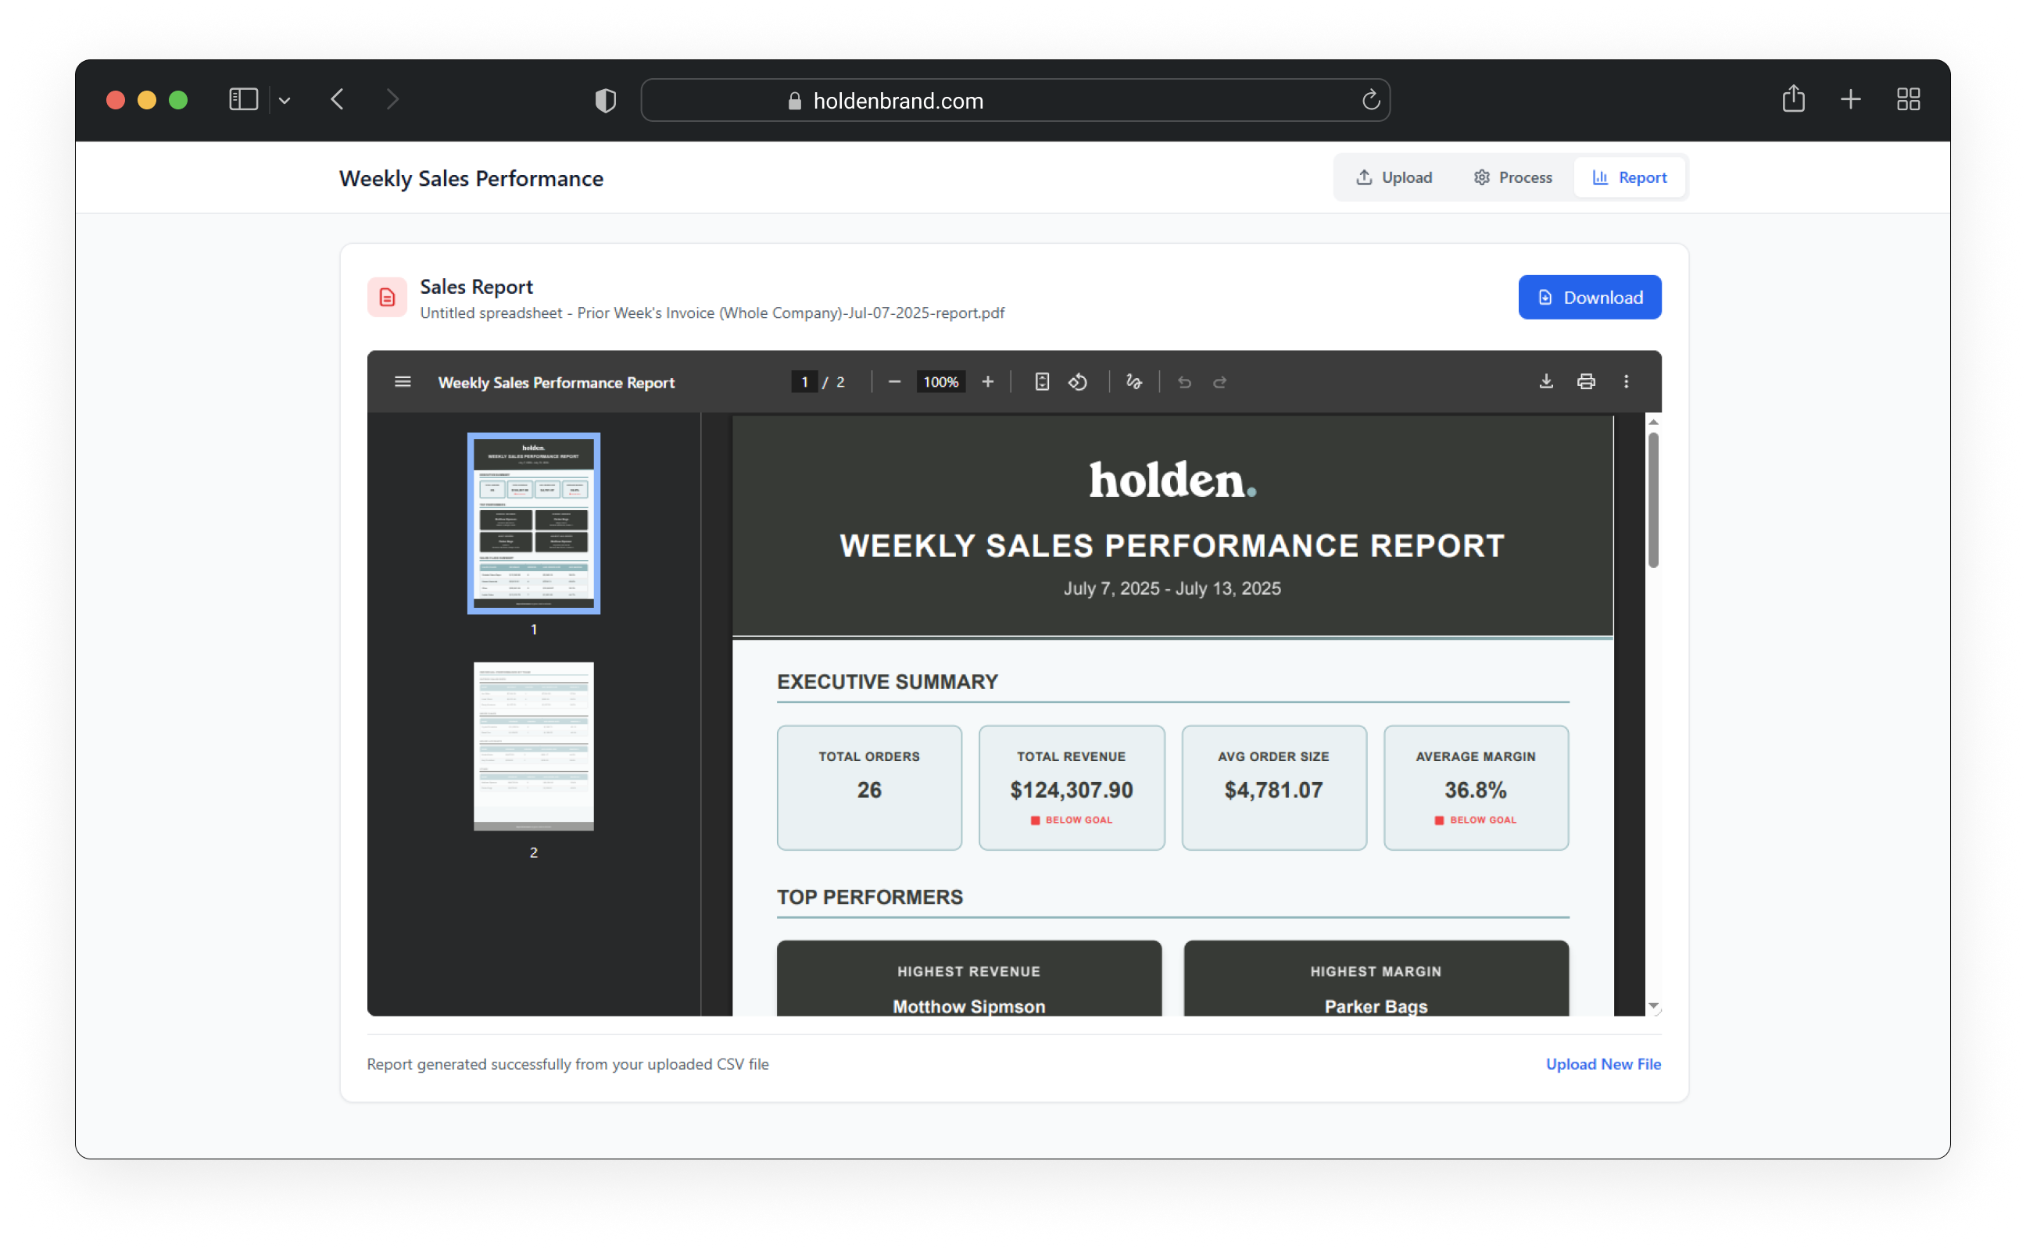Click the blue Download button
Screen dimensions: 2026x1250
coord(1588,298)
